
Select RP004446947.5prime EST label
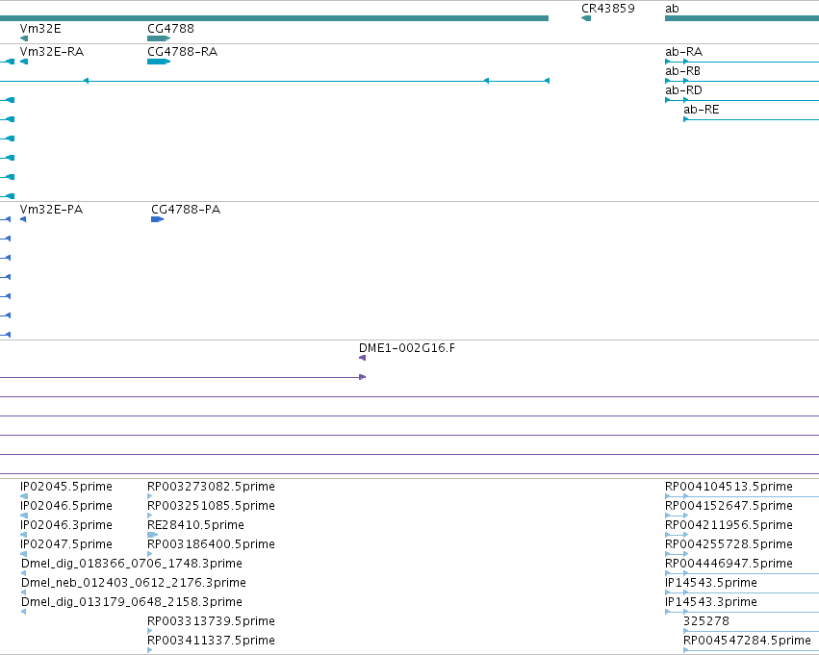click(x=729, y=564)
